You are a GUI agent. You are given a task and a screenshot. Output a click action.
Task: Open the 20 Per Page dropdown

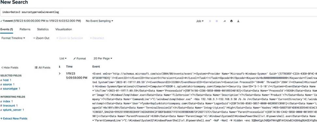click(103, 58)
